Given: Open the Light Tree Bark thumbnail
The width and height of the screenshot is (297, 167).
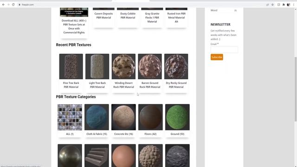Looking at the screenshot, I should point(97,66).
